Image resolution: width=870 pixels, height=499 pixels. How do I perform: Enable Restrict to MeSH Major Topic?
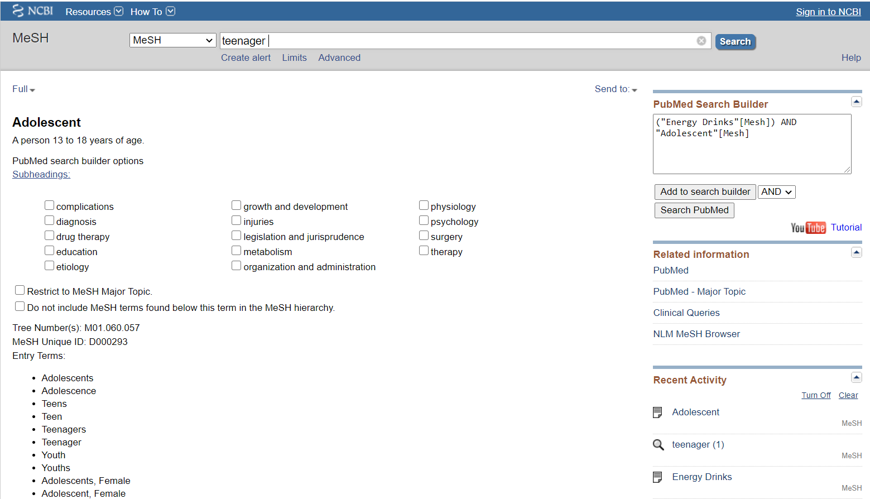pos(20,290)
